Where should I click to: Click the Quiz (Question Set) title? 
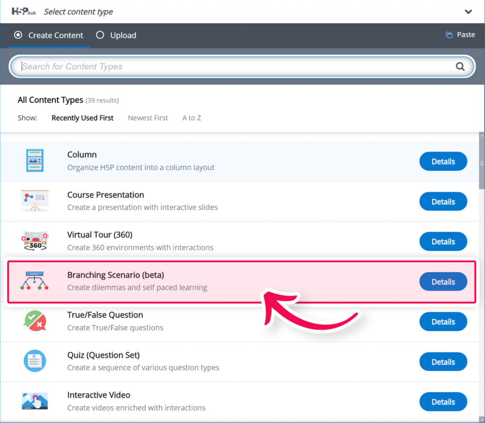(x=103, y=355)
